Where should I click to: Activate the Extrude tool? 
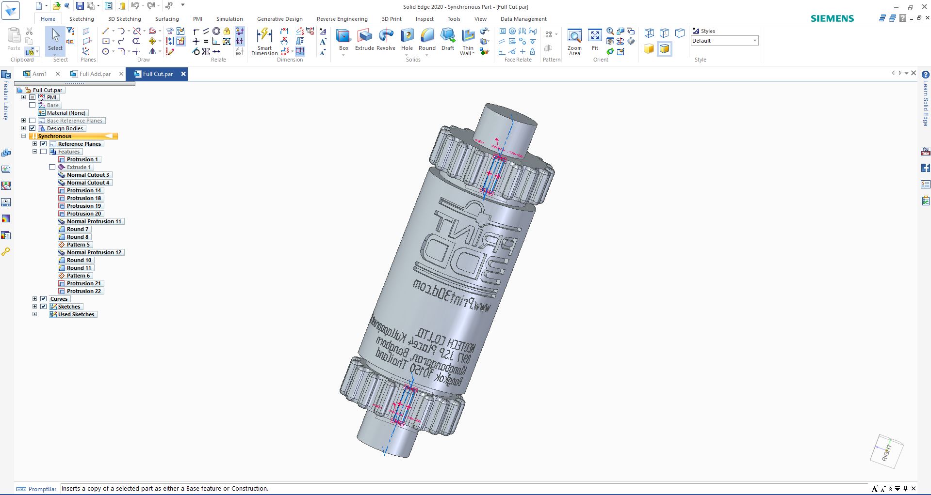click(x=364, y=39)
